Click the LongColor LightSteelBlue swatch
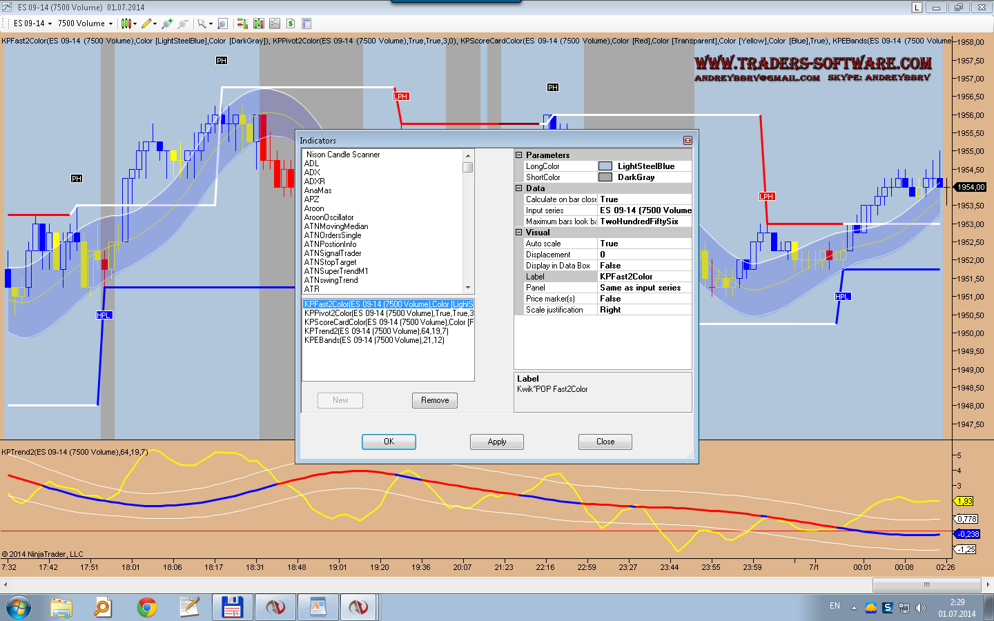 coord(605,166)
